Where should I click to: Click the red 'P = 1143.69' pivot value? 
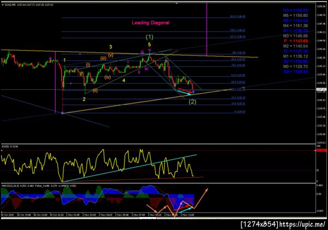(295, 41)
